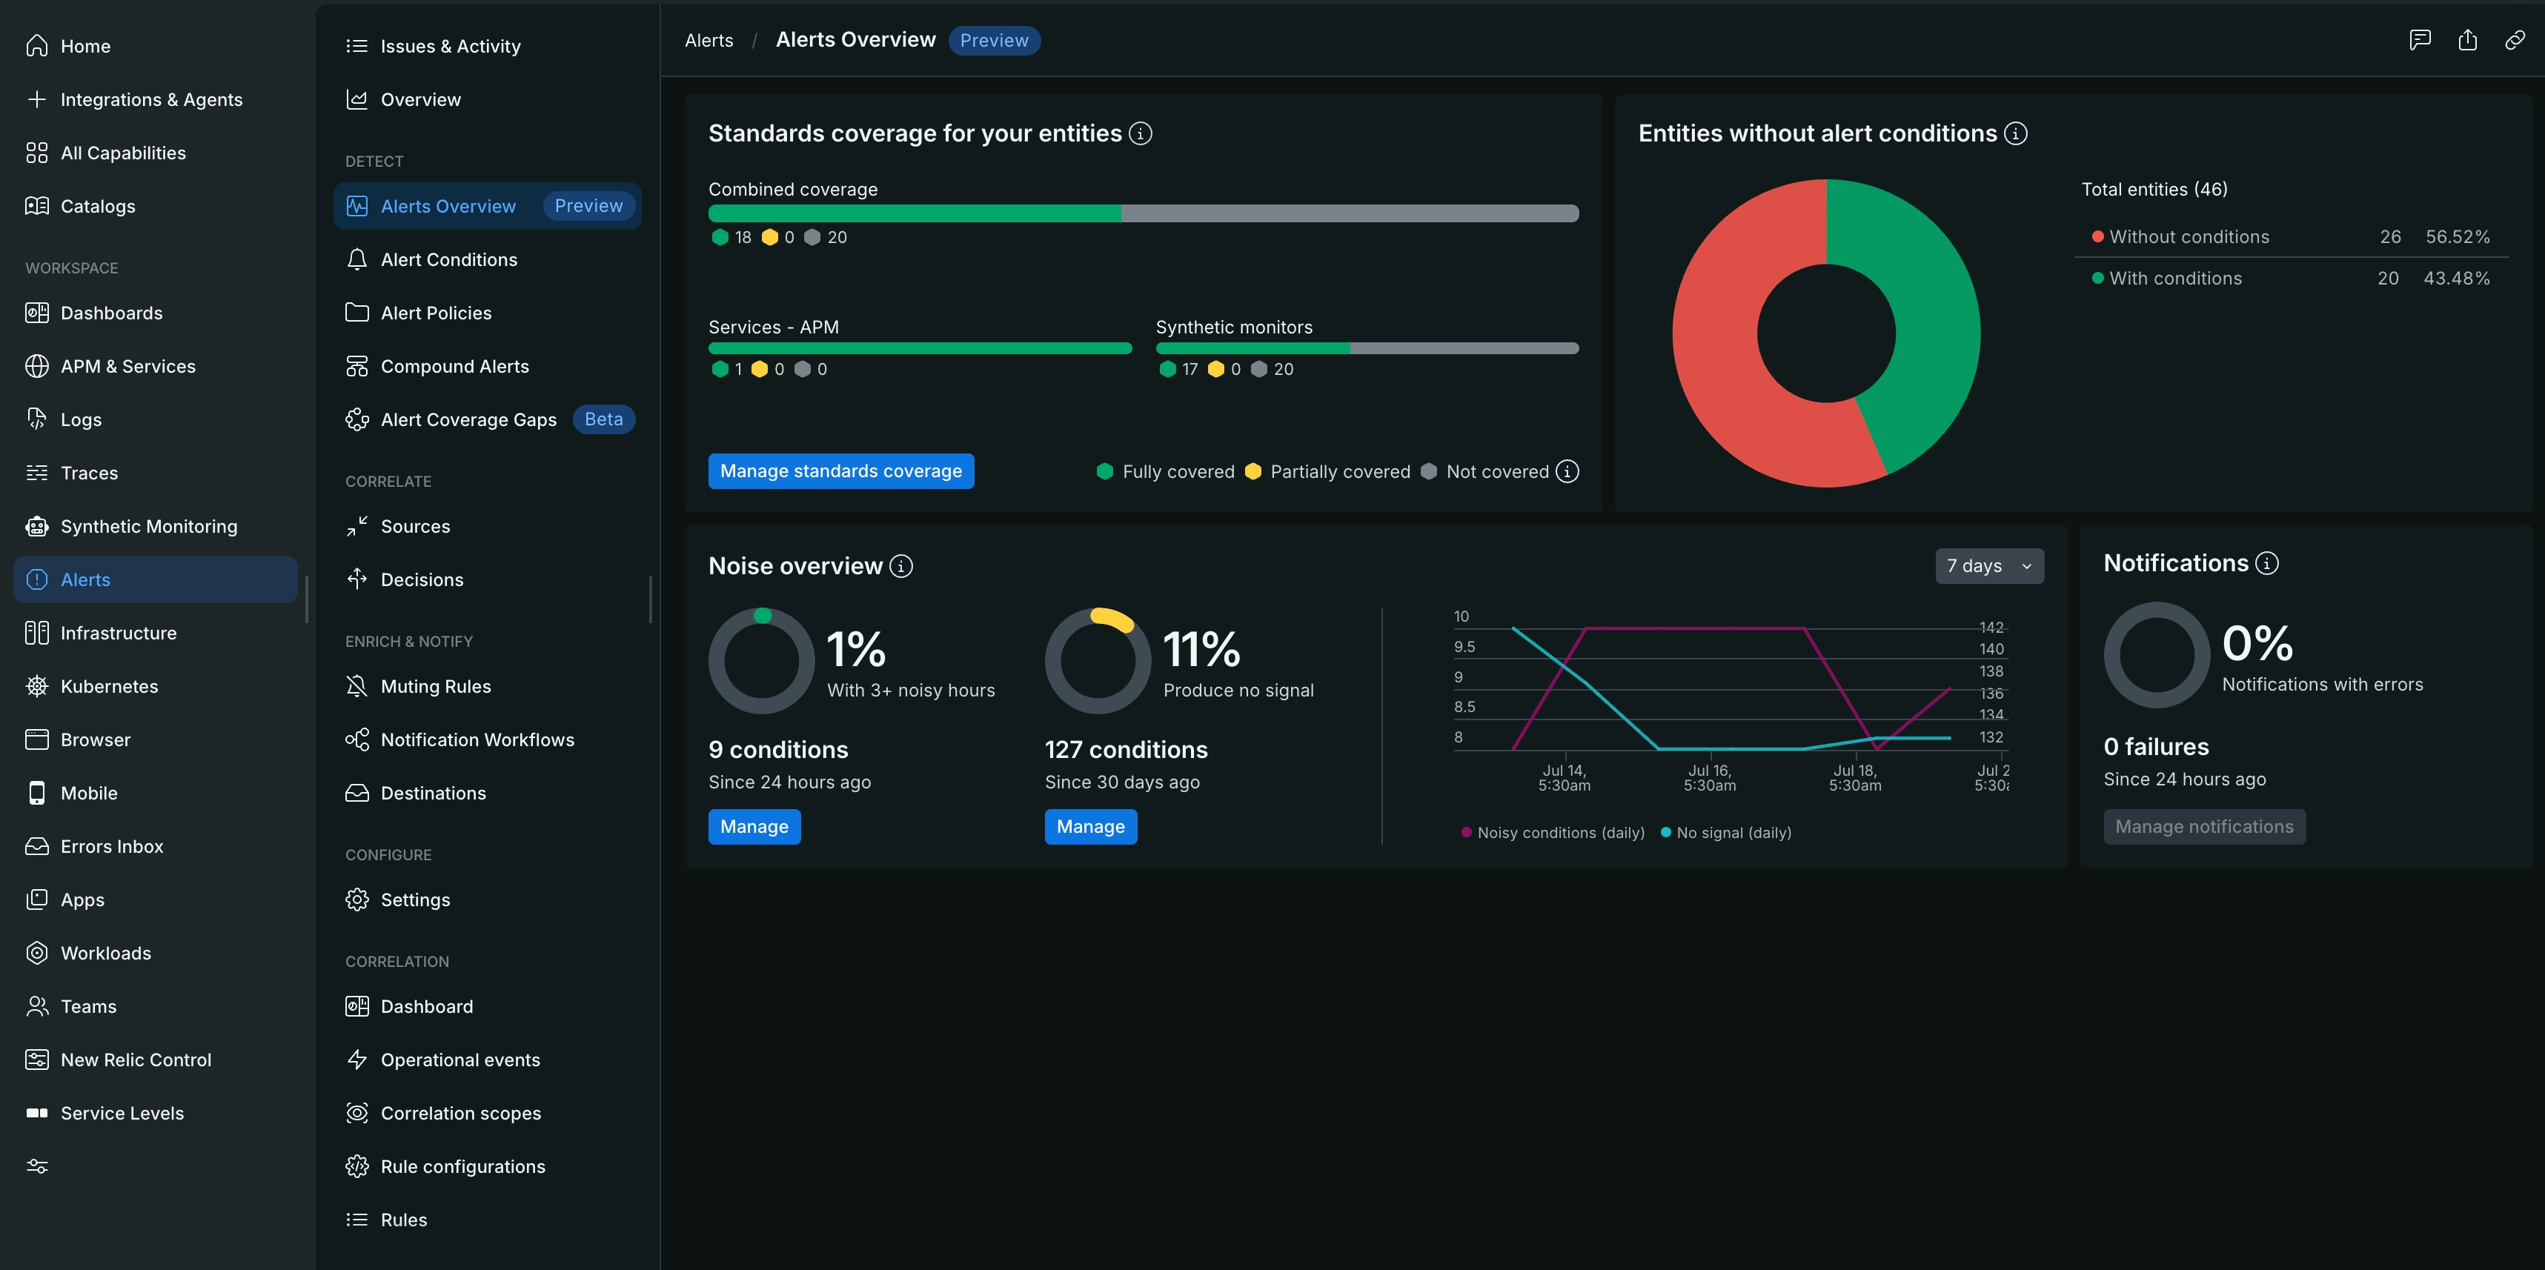Toggle No signal (daily) legend series
This screenshot has height=1270, width=2545.
point(1726,833)
